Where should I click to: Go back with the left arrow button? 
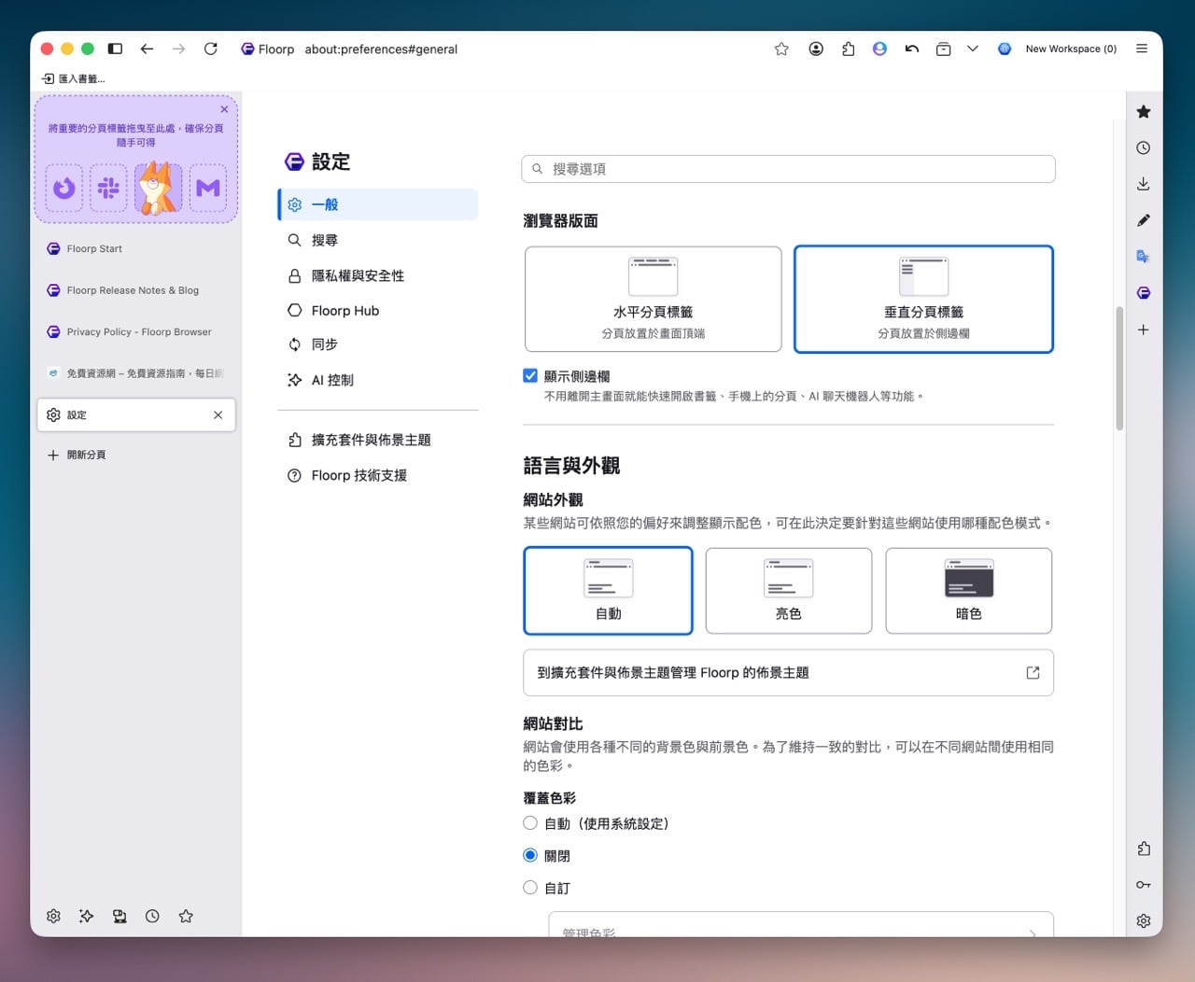(147, 49)
